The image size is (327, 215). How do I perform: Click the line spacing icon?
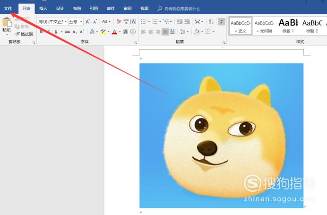point(183,32)
